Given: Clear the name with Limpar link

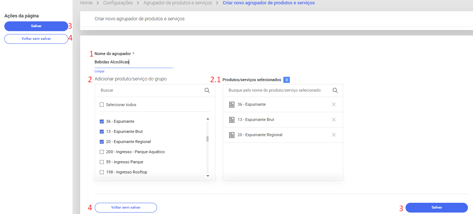Looking at the screenshot, I should [99, 71].
